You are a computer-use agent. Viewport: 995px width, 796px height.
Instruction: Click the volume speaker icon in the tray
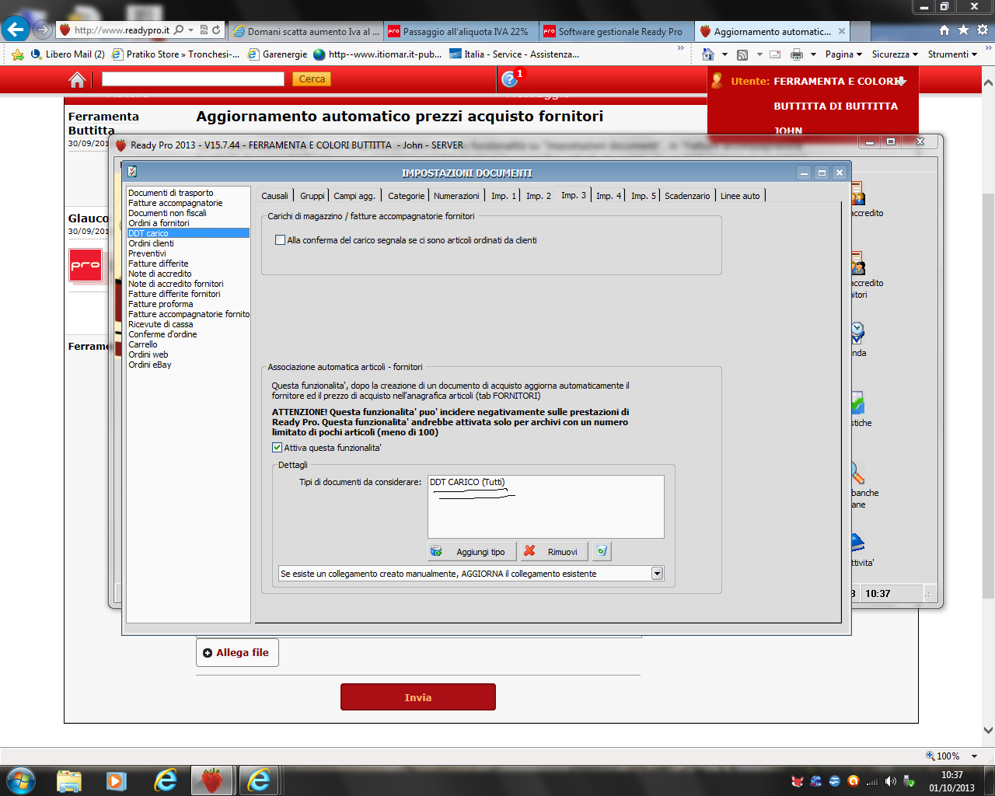pos(891,781)
